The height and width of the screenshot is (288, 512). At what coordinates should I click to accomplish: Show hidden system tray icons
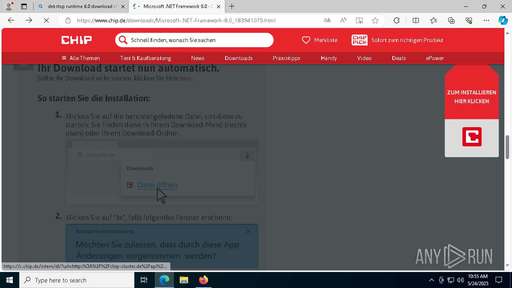pos(431,280)
